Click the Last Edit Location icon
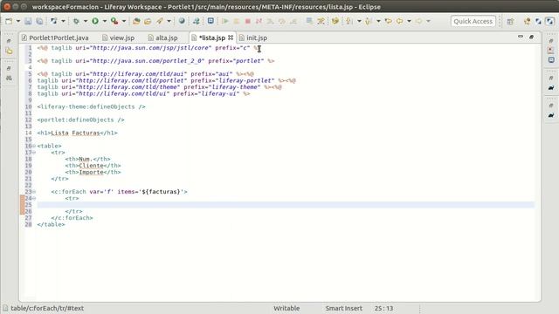559x314 pixels. 388,21
